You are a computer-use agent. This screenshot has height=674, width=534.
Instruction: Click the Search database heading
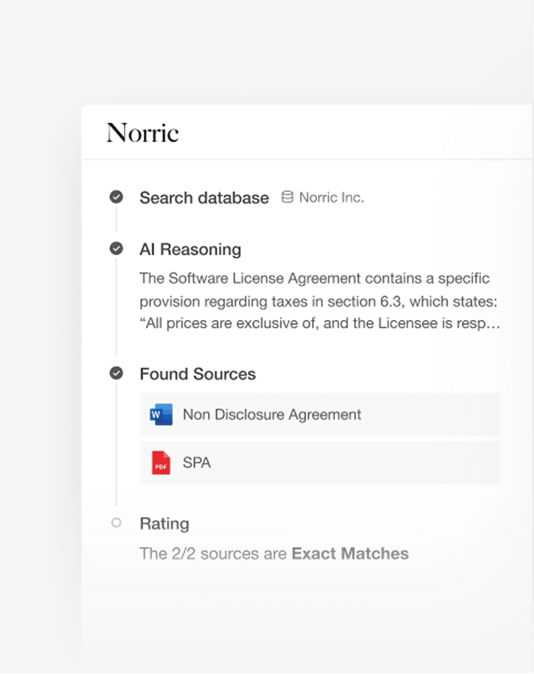pyautogui.click(x=204, y=198)
